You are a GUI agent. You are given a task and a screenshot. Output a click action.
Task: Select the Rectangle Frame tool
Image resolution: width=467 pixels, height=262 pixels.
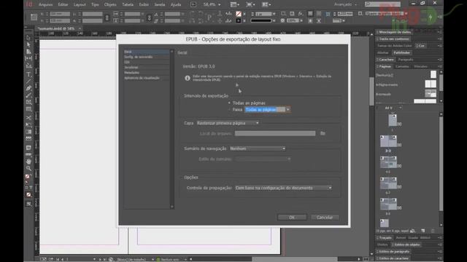(x=28, y=103)
